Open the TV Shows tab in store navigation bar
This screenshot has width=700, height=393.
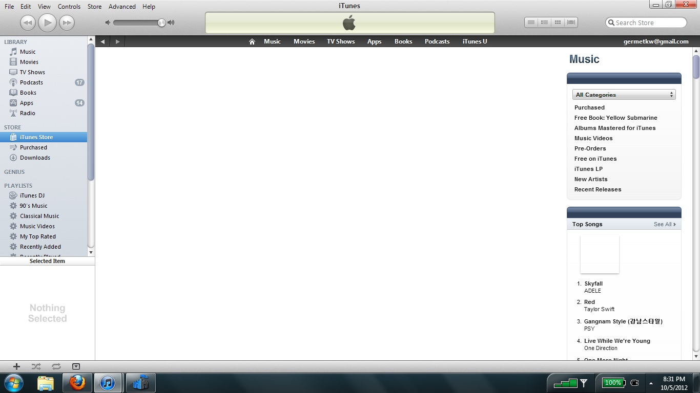(341, 41)
